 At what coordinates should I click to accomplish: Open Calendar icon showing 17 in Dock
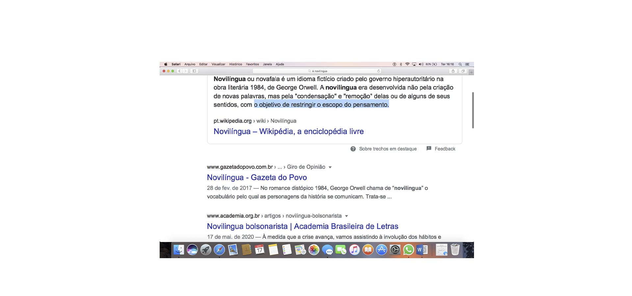(x=260, y=250)
